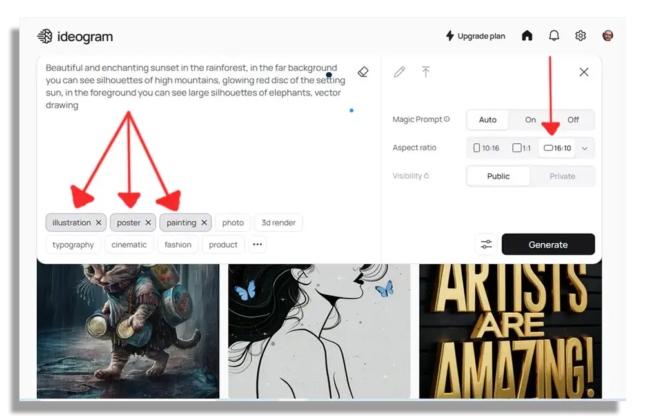This screenshot has height=418, width=645.
Task: Open the settings gear icon
Action: 580,35
